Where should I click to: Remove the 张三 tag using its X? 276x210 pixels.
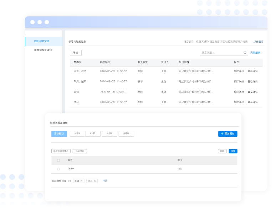click(95, 181)
